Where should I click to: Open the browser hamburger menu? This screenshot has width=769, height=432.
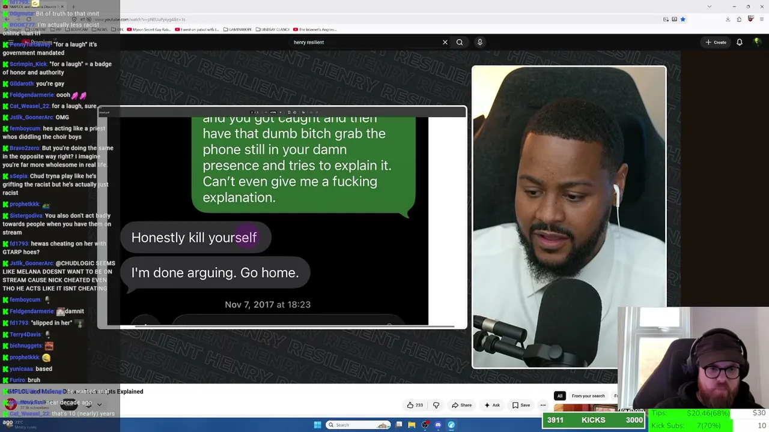[x=761, y=19]
